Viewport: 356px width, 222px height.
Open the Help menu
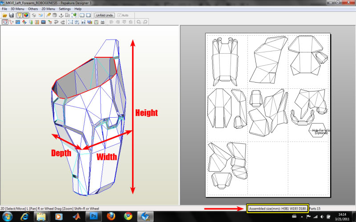[x=78, y=9]
